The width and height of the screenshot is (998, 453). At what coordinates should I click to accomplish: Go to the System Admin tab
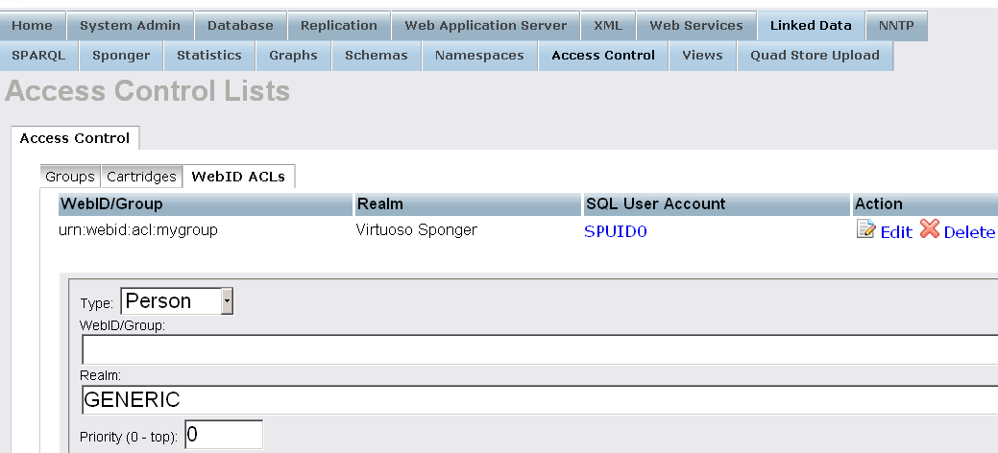pyautogui.click(x=130, y=26)
